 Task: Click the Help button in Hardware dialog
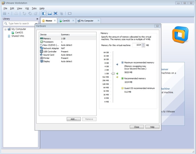coord(152,127)
